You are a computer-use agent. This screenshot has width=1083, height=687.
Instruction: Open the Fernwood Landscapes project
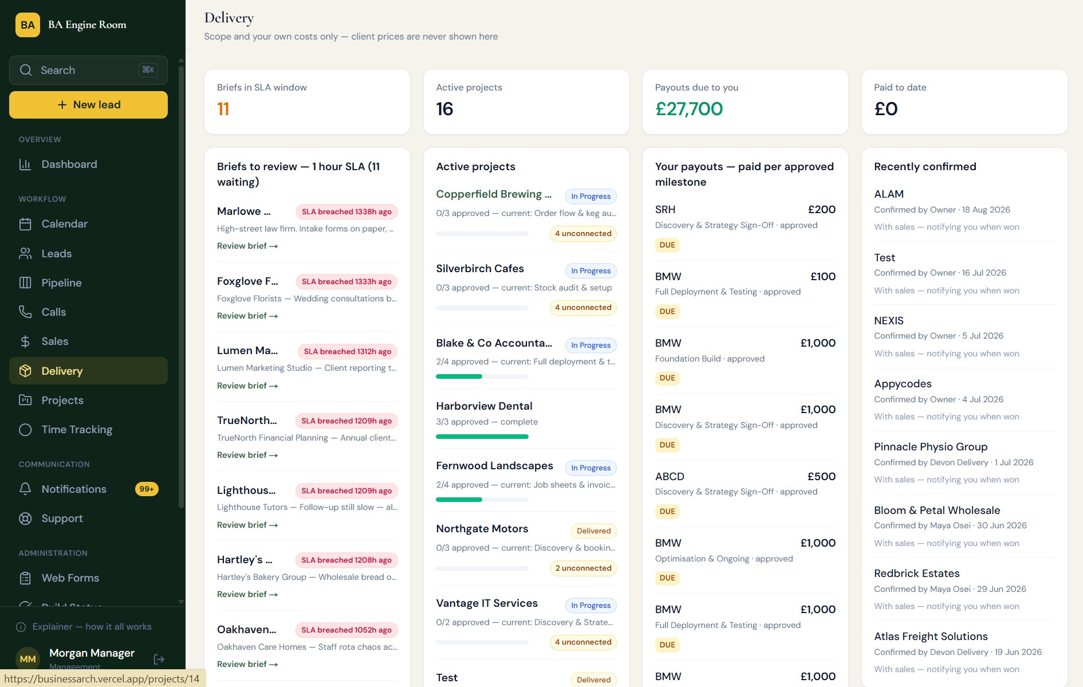(494, 466)
